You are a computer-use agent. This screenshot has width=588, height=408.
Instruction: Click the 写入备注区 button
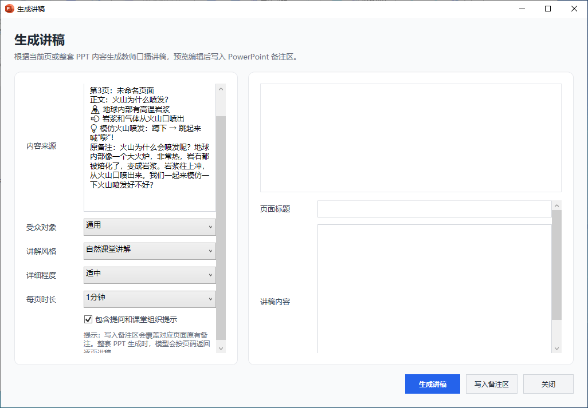click(x=492, y=384)
